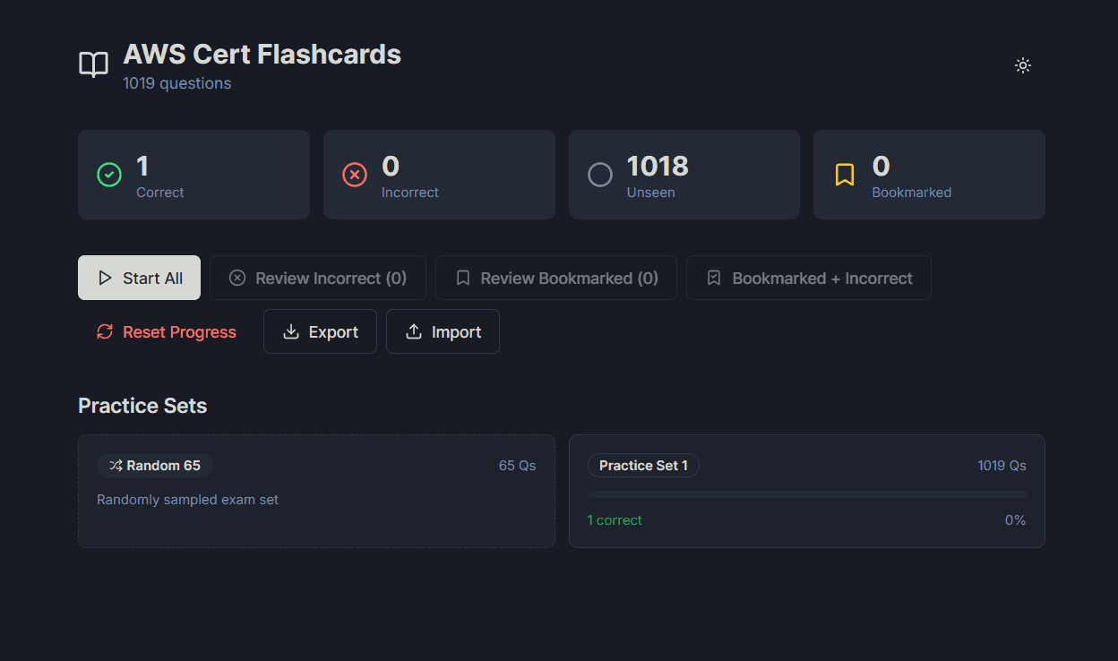1118x661 pixels.
Task: Start Bookmarked + Incorrect review
Action: coord(808,278)
